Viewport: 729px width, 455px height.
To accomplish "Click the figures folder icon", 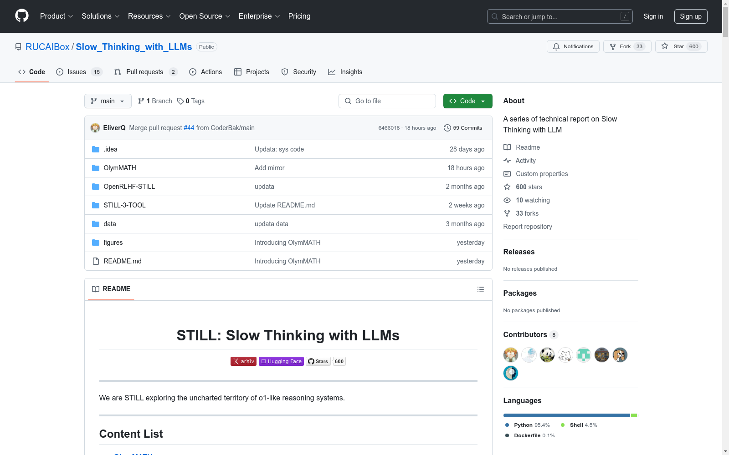I will pos(96,243).
